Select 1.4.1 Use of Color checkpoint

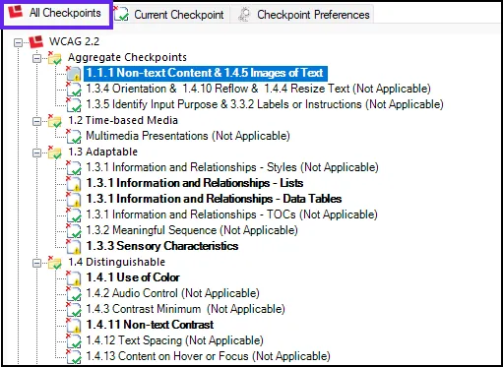[133, 277]
